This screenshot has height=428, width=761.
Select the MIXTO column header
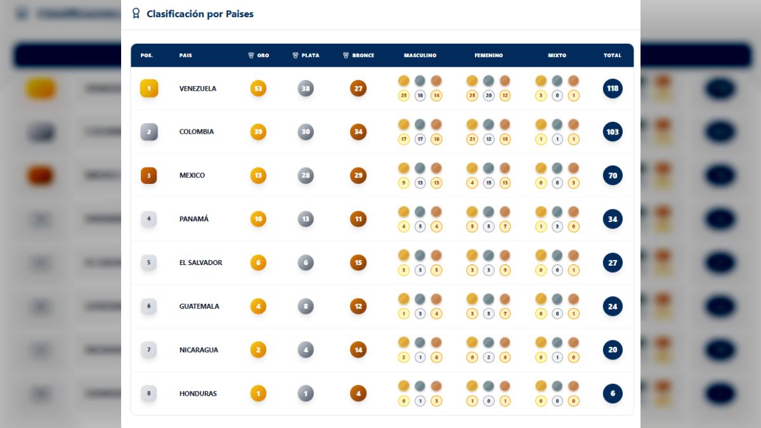point(557,55)
